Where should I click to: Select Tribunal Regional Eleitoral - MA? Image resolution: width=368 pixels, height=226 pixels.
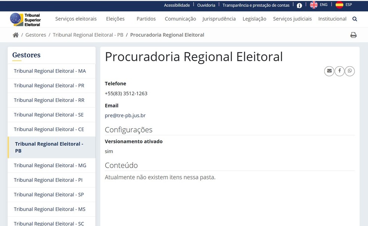click(x=52, y=71)
